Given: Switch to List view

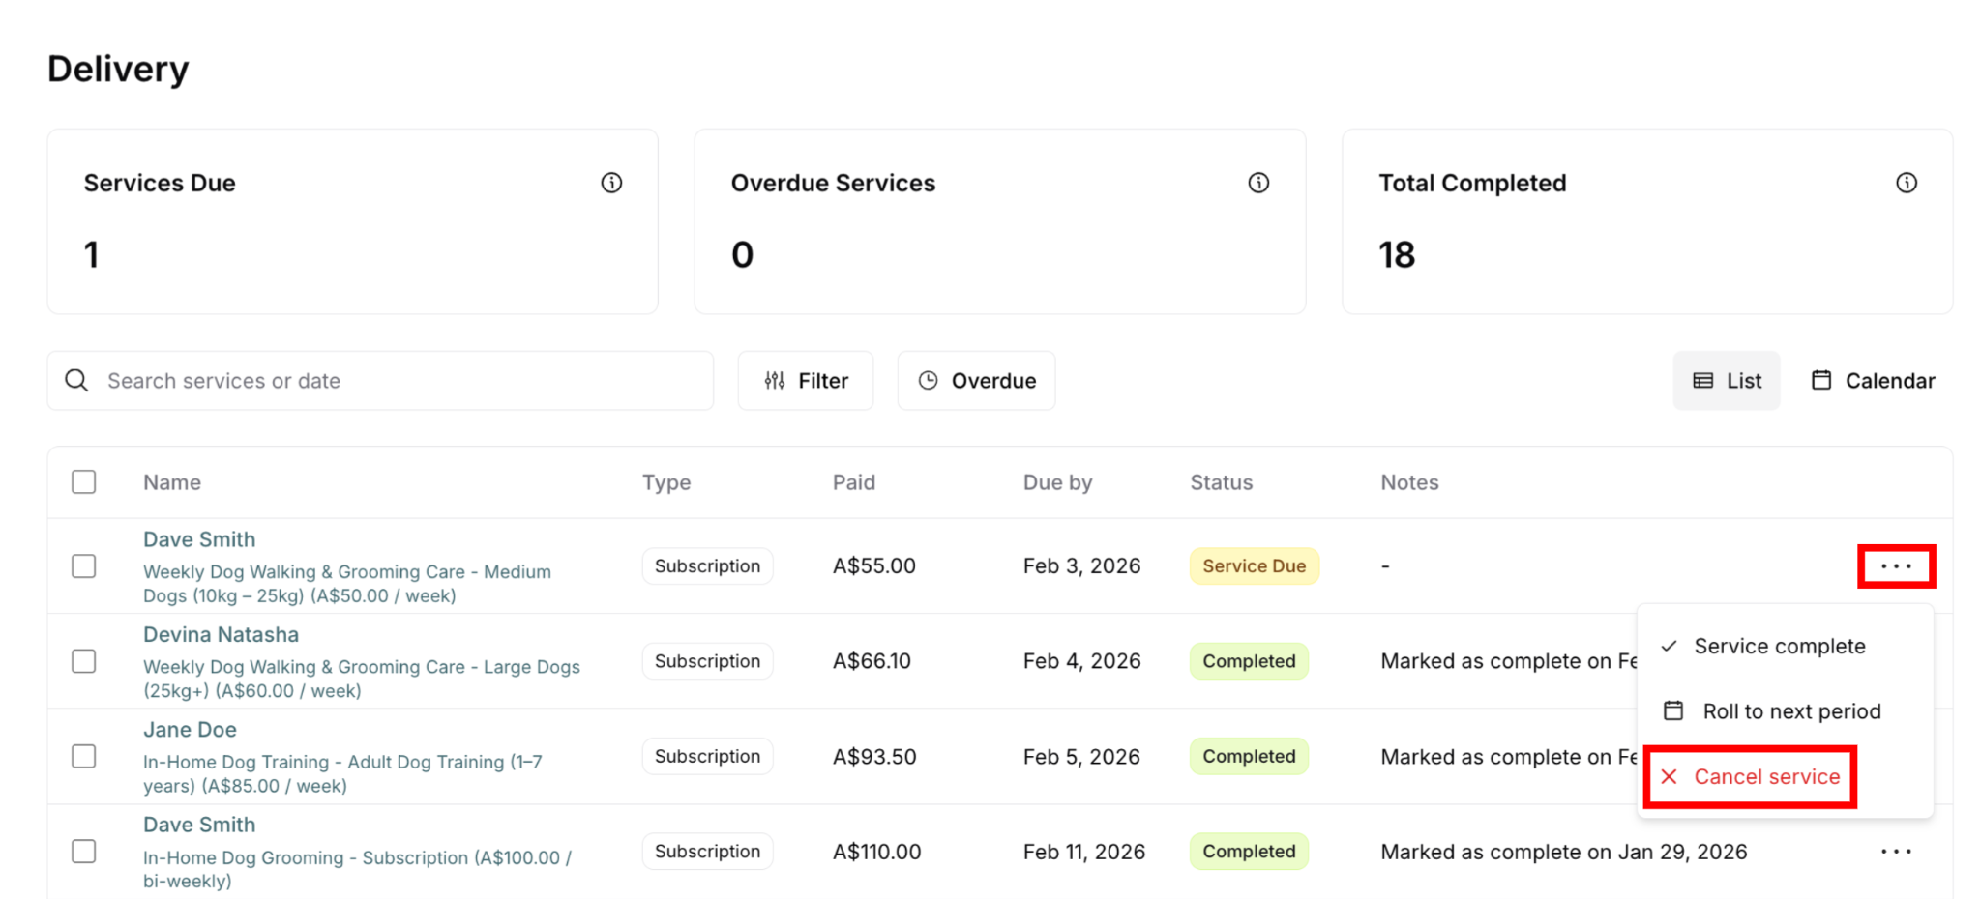Looking at the screenshot, I should click(1727, 381).
